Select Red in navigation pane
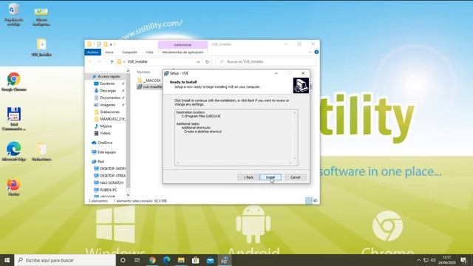This screenshot has height=266, width=473. [x=101, y=162]
